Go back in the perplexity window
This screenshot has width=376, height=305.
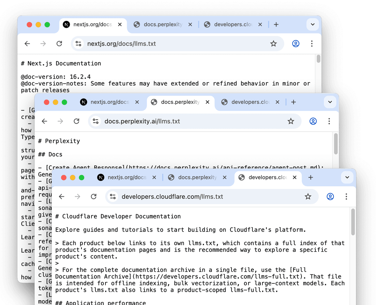click(x=45, y=121)
